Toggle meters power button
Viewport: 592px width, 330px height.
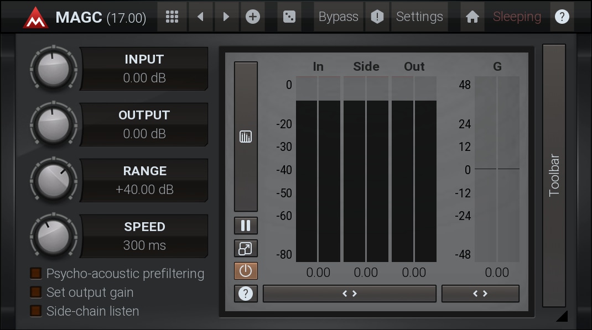[246, 271]
